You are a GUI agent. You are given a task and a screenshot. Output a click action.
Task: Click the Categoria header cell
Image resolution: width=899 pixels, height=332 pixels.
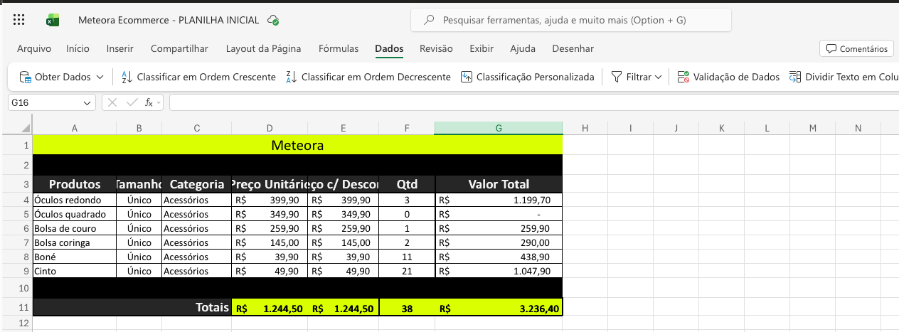197,184
